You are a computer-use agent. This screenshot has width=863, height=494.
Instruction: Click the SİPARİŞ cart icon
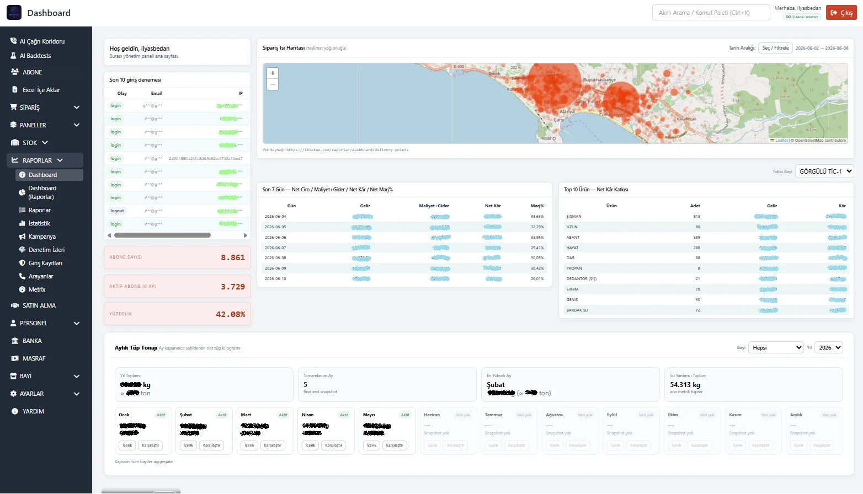pos(13,108)
